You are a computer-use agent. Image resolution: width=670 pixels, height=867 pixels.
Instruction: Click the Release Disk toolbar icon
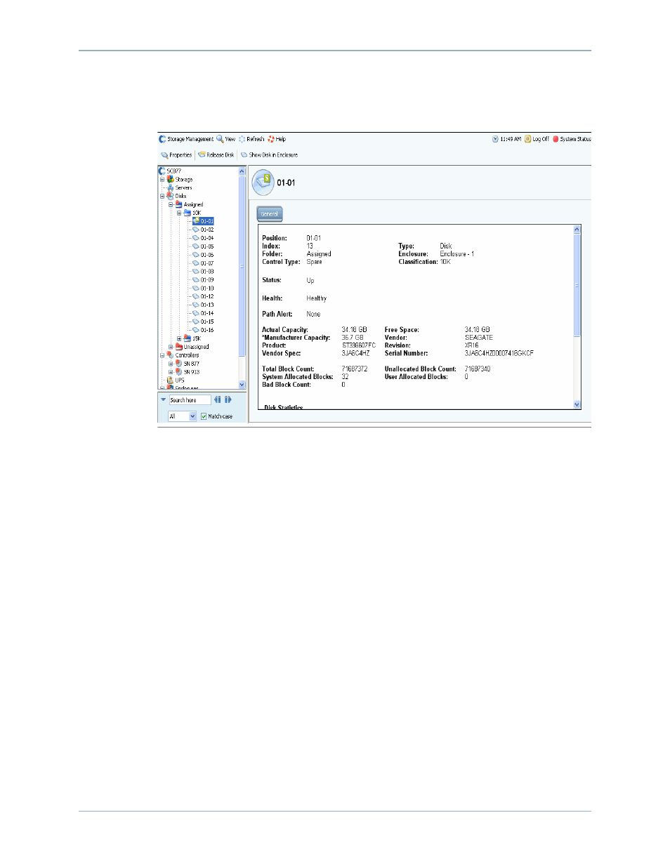point(202,155)
